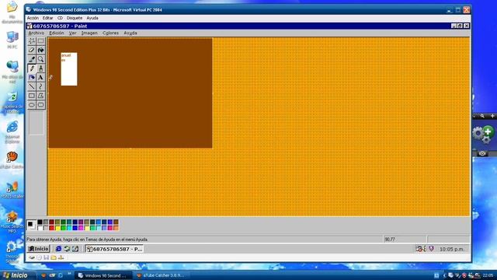Click the Windows 98 Inicio button

(38, 249)
